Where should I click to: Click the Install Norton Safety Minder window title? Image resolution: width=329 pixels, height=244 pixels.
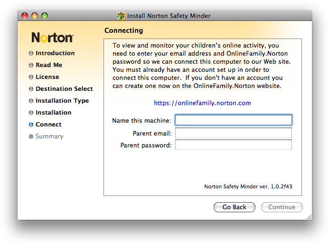[x=169, y=16]
